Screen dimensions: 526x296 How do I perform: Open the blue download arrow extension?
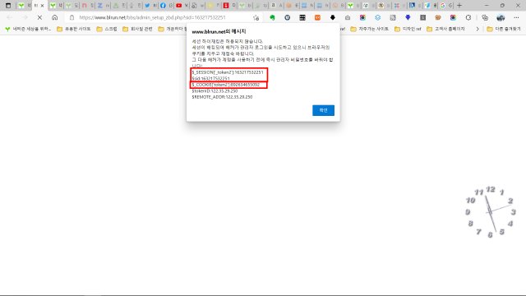408,17
